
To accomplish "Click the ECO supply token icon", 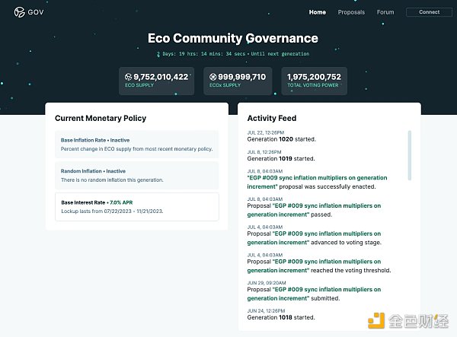I will 128,77.
